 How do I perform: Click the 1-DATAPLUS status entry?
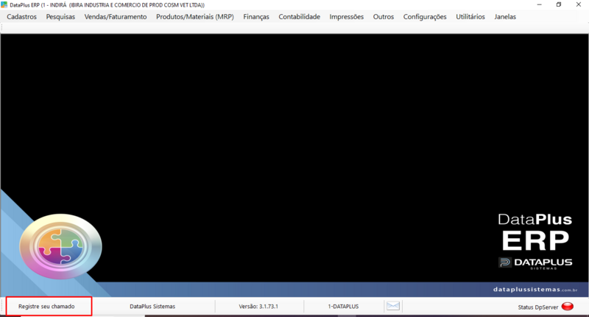click(x=343, y=307)
